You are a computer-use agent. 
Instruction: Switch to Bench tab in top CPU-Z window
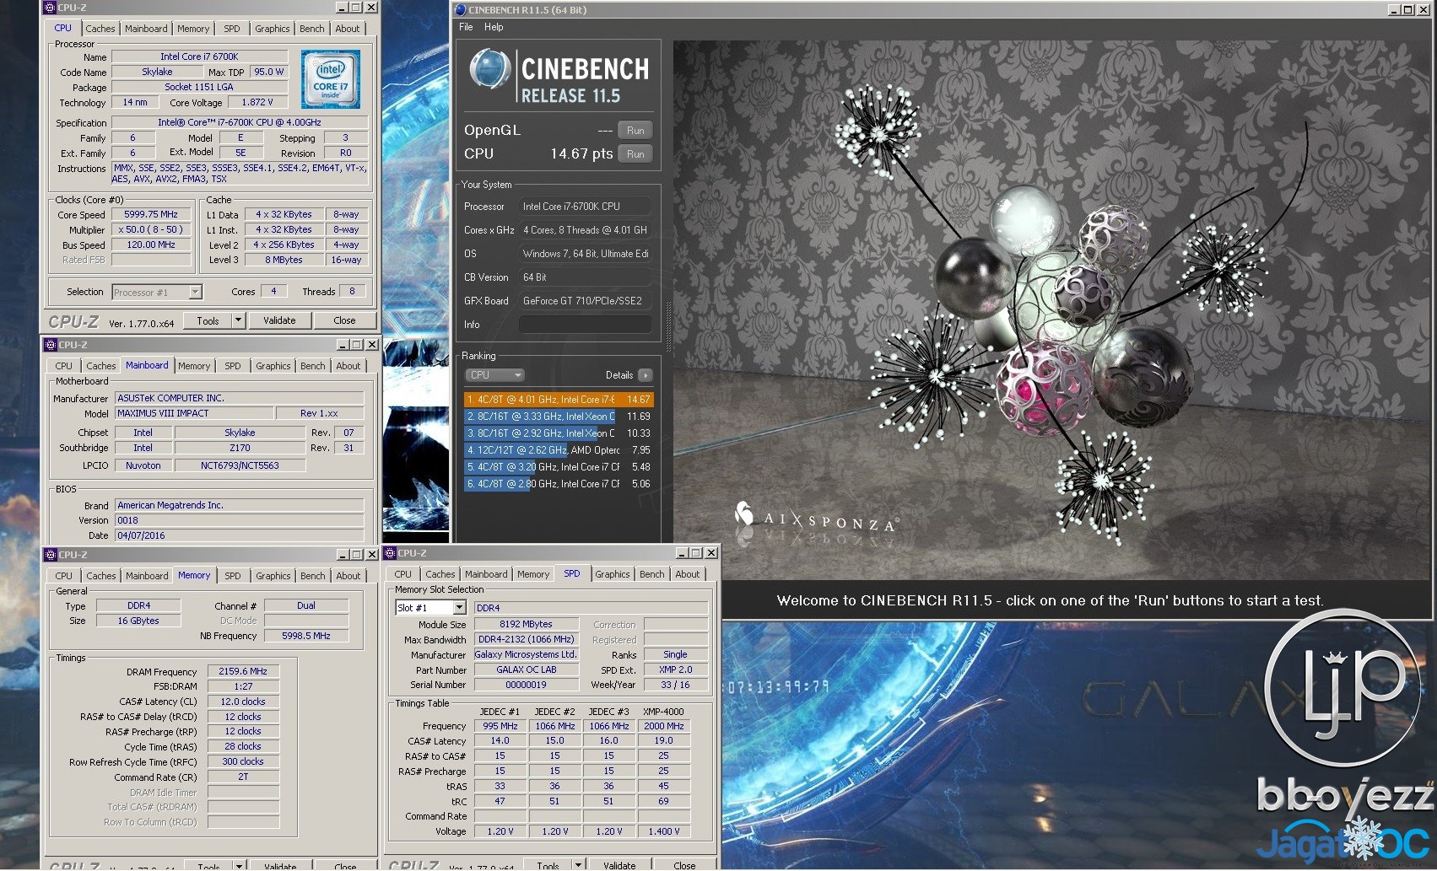click(x=311, y=29)
